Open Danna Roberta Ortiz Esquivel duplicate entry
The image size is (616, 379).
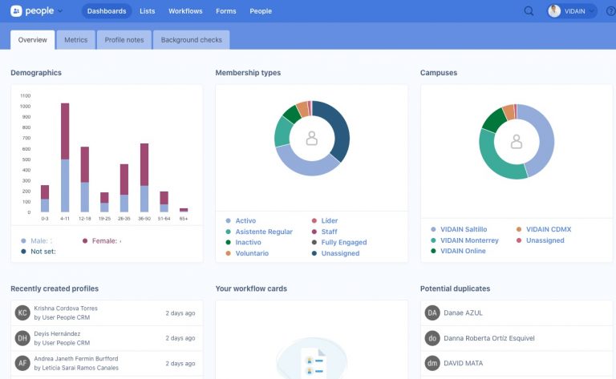point(488,337)
